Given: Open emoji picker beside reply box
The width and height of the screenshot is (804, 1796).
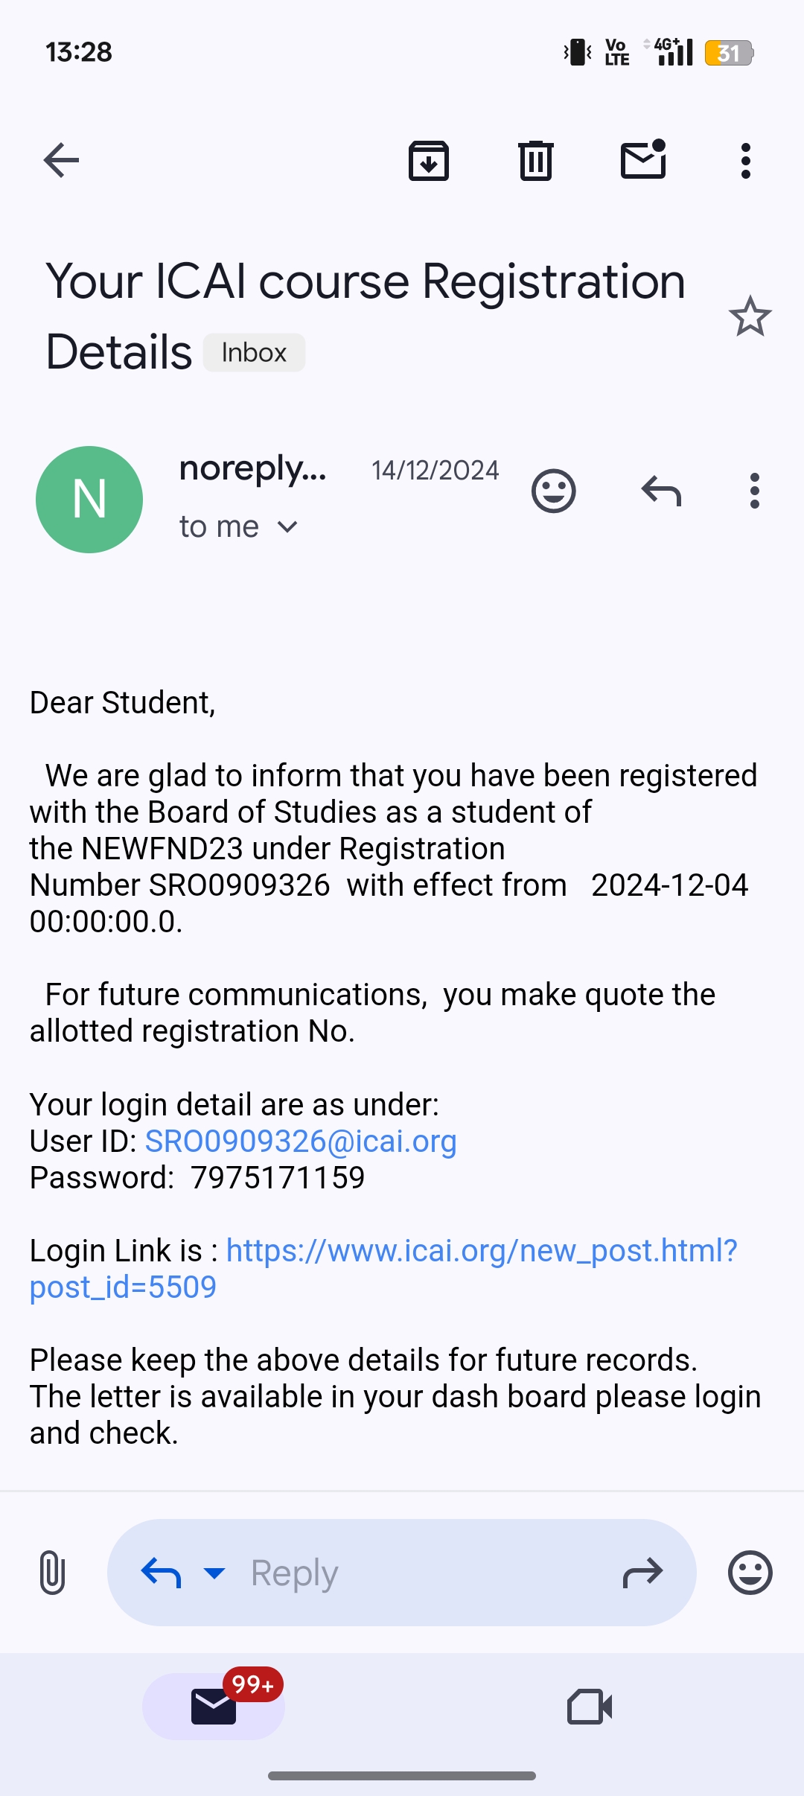Looking at the screenshot, I should click(750, 1573).
